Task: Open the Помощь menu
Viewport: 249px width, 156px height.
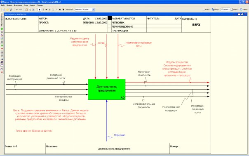Action: tap(40, 5)
